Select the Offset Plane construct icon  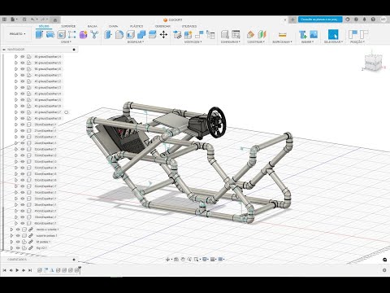pyautogui.click(x=250, y=34)
